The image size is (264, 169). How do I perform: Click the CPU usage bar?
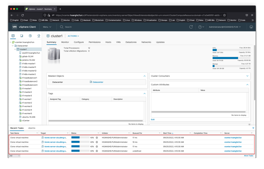point(231,50)
